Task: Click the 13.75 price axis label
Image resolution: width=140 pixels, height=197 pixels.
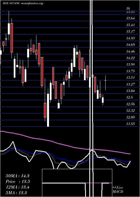Action: point(130,71)
